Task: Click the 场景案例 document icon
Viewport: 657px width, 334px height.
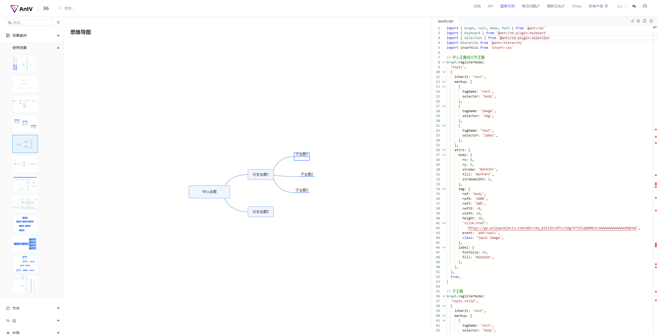Action: [x=8, y=35]
